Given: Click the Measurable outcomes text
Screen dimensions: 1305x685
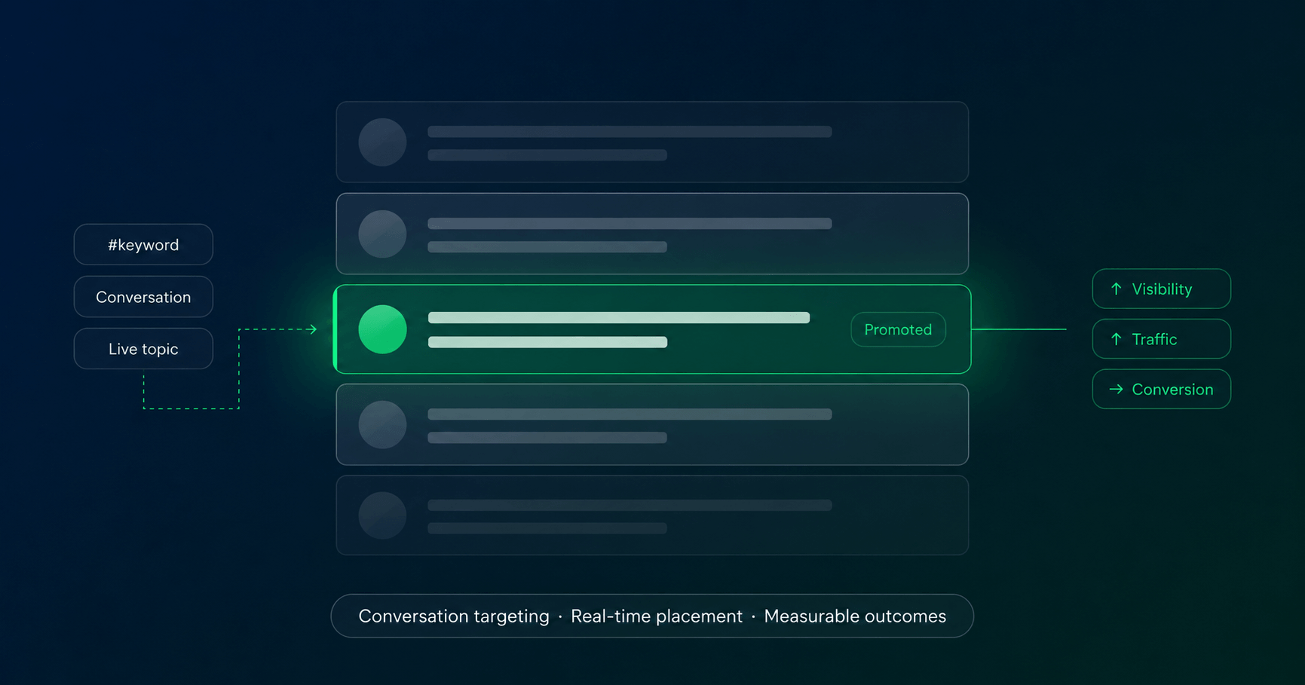Looking at the screenshot, I should [855, 616].
